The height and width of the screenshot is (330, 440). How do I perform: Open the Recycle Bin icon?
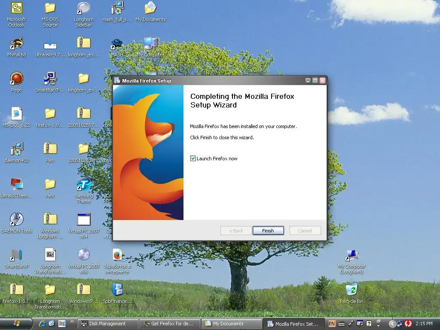tap(351, 290)
